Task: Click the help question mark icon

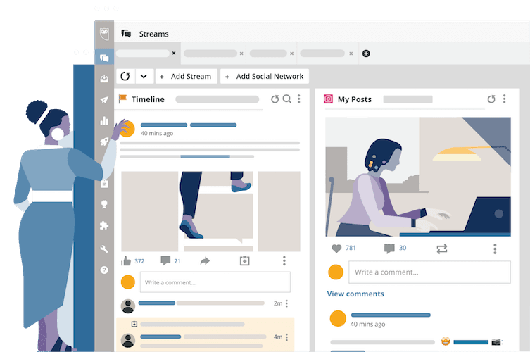Action: [104, 270]
